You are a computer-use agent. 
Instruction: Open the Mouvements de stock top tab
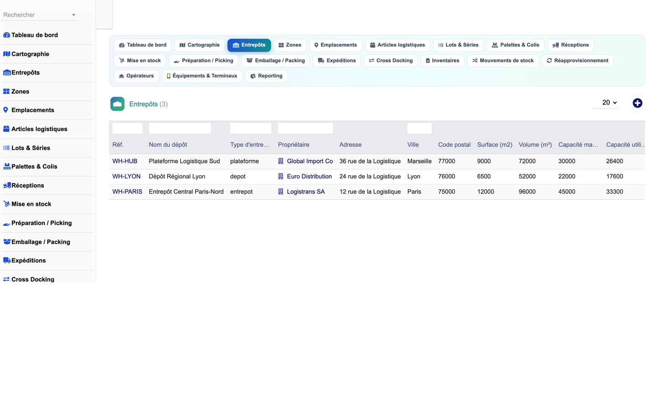click(503, 61)
